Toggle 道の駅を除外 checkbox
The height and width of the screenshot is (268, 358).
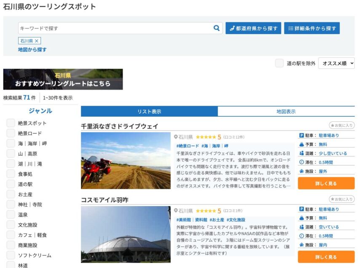(x=279, y=63)
